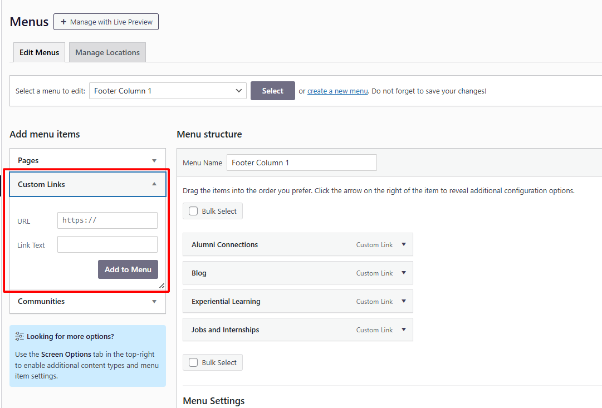Expand the Experiential Learning item arrow
602x408 pixels.
404,301
